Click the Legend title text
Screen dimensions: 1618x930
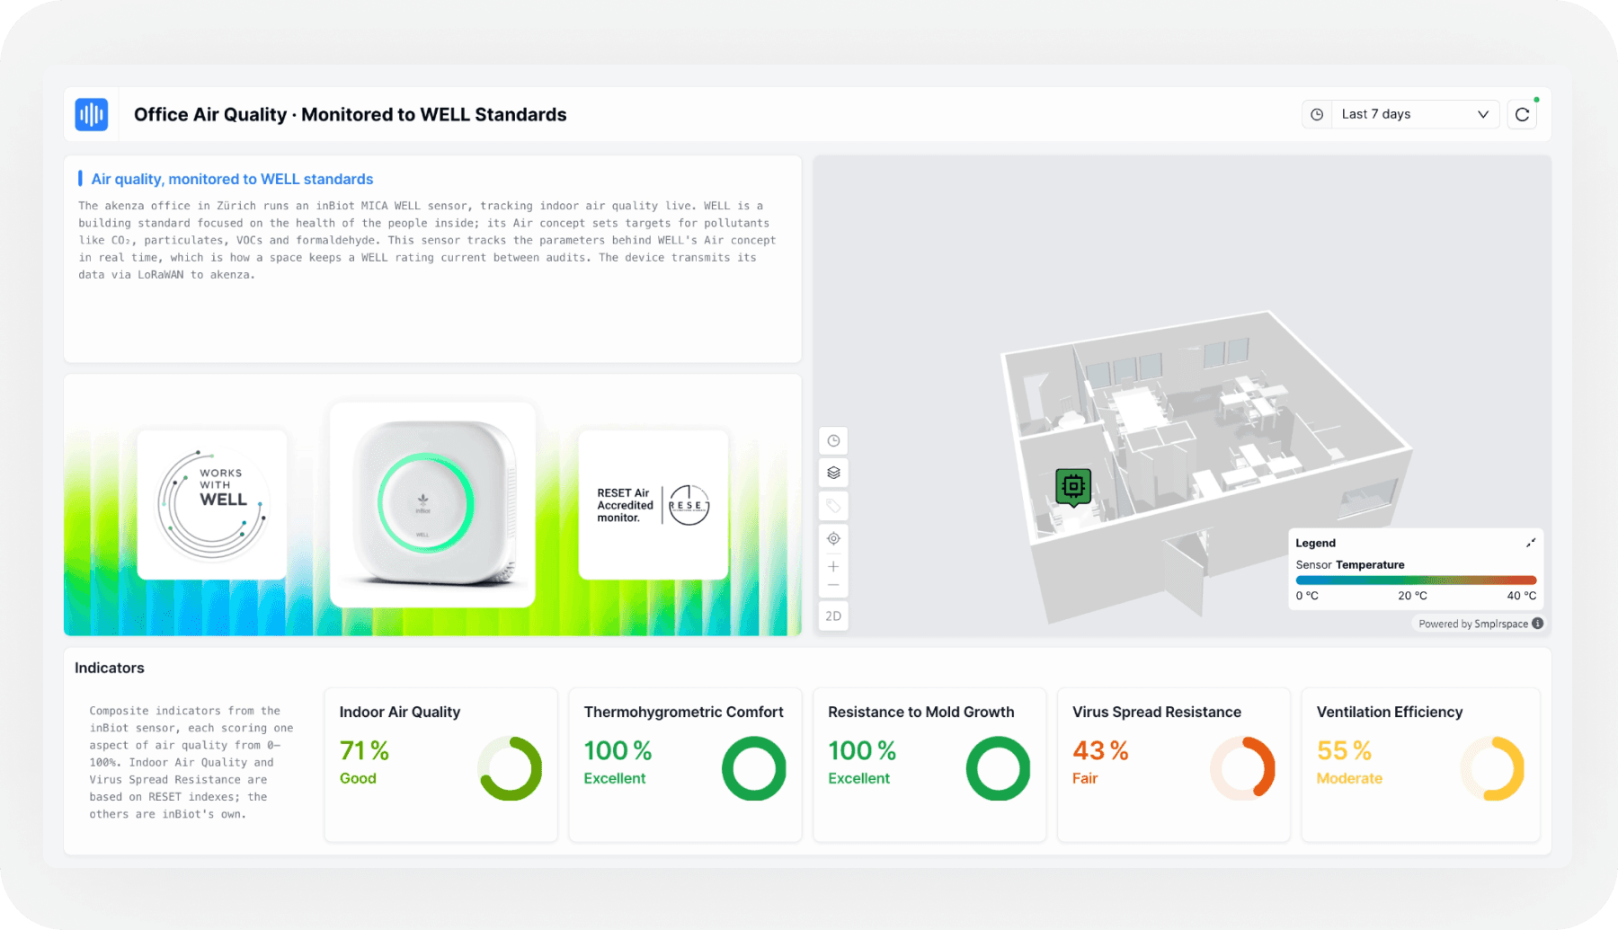click(1315, 543)
